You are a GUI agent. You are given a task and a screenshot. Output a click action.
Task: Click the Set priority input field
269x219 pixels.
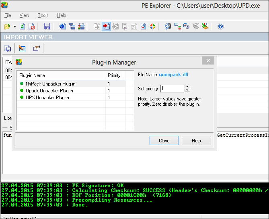pyautogui.click(x=172, y=88)
